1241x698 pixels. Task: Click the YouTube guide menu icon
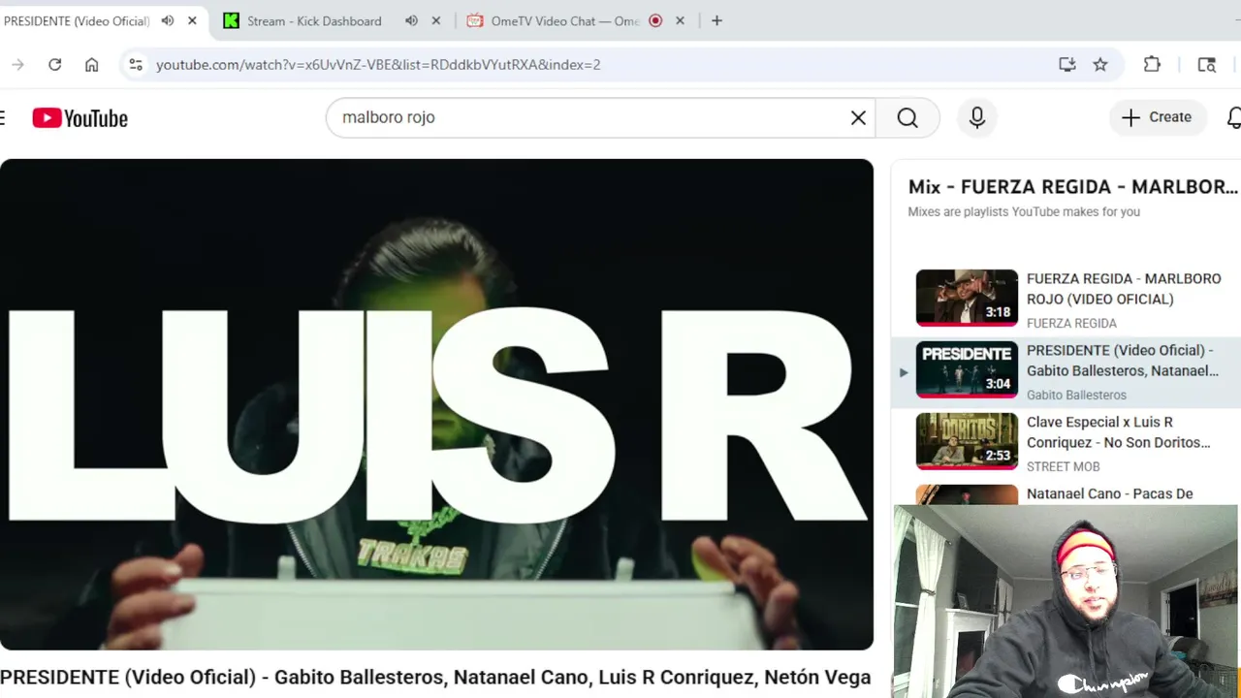point(3,118)
